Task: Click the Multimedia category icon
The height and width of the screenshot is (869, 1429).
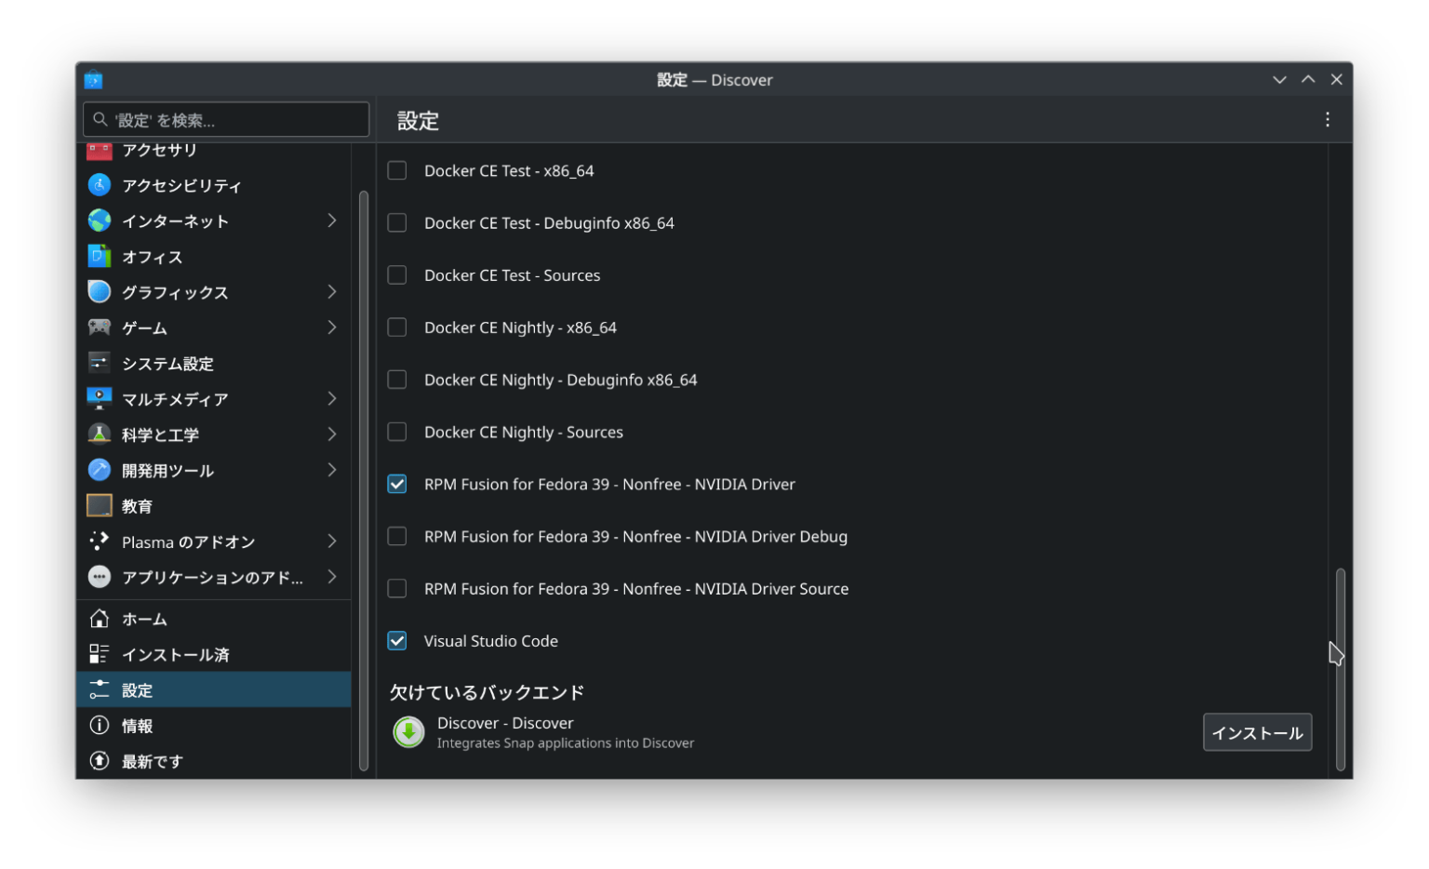Action: click(100, 398)
